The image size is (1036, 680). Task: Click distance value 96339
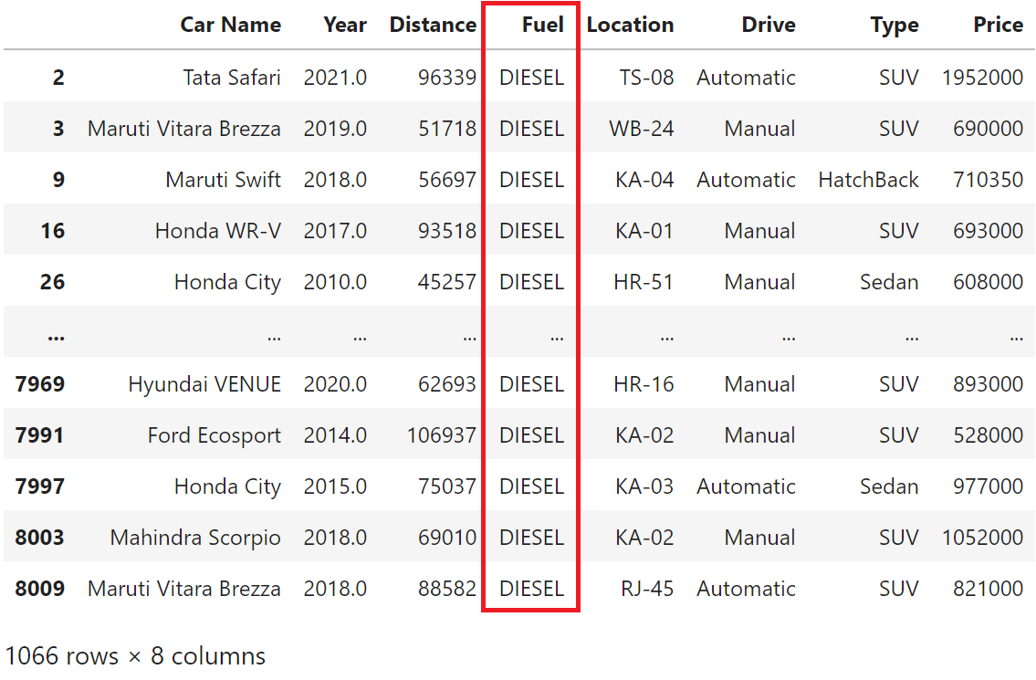tap(447, 78)
